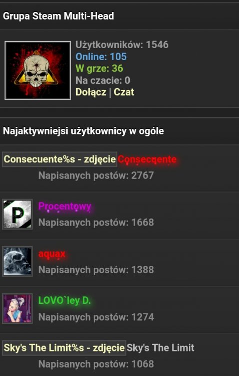This screenshot has height=376, width=239.
Task: Open Procentowy's P letter avatar
Action: click(17, 215)
